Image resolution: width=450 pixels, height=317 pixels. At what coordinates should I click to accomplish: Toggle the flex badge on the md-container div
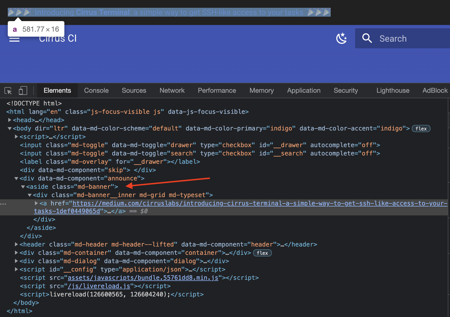coord(262,253)
